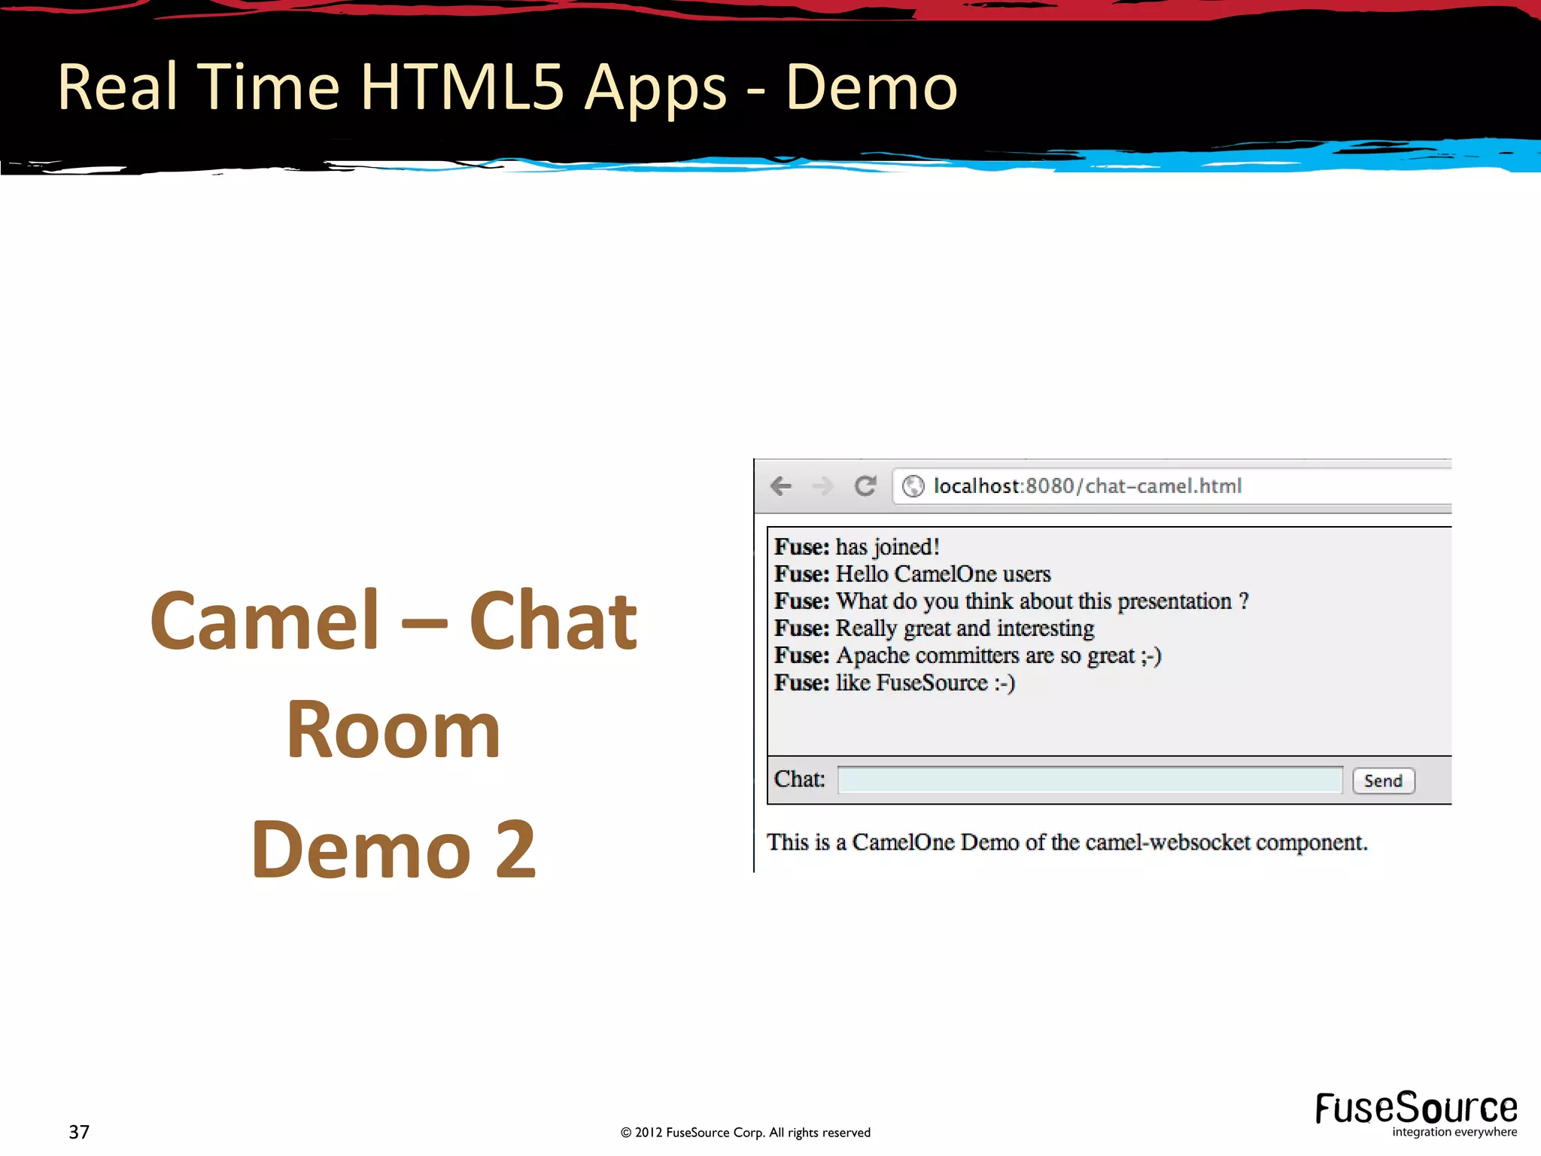Image resolution: width=1541 pixels, height=1156 pixels.
Task: Click the 2012 FuseSource Corp copyright text
Action: (x=745, y=1133)
